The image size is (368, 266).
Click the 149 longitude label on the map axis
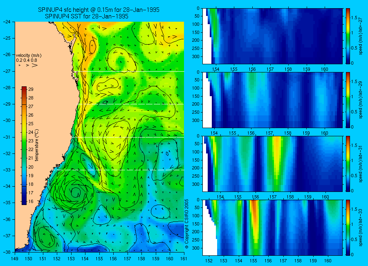coord(15,259)
